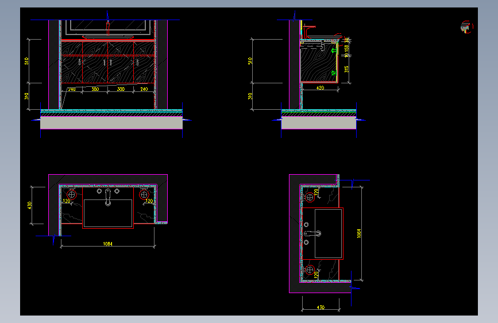Select the faucet in the front elevation

tap(108, 28)
